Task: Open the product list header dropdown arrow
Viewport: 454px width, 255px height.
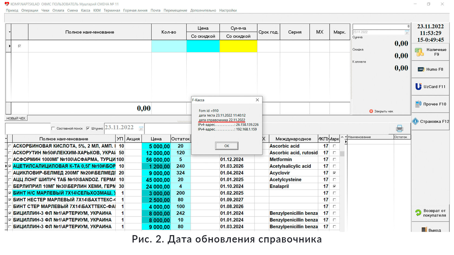Action: coord(6,139)
